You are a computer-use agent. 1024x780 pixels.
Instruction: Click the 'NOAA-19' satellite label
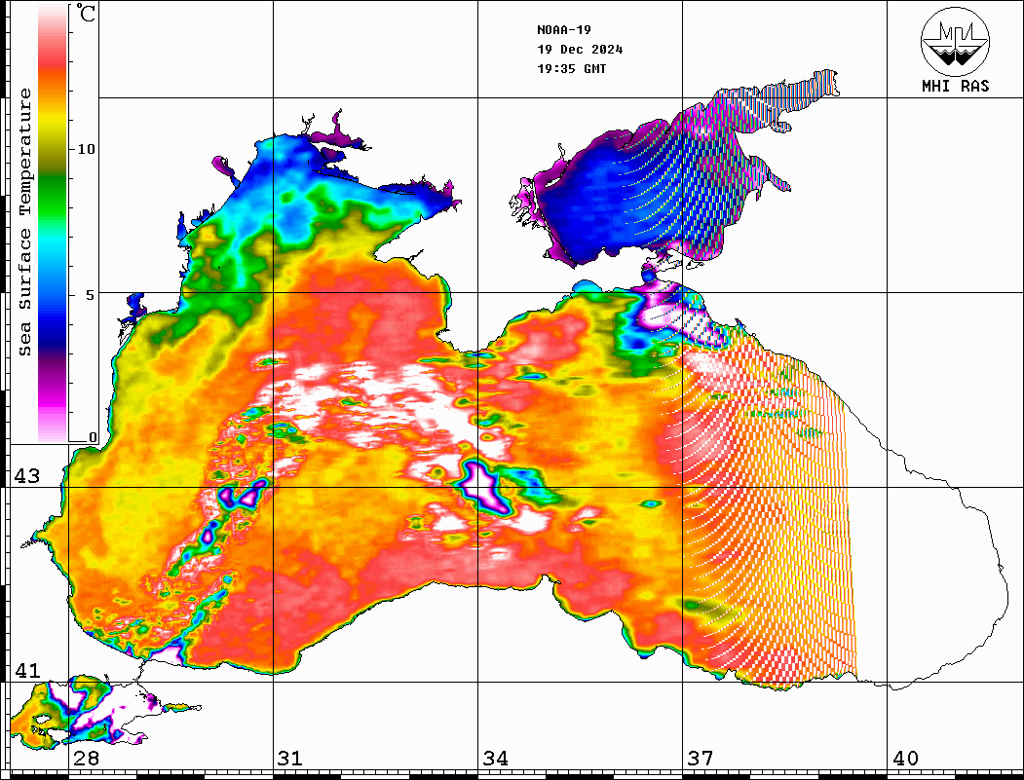point(564,30)
